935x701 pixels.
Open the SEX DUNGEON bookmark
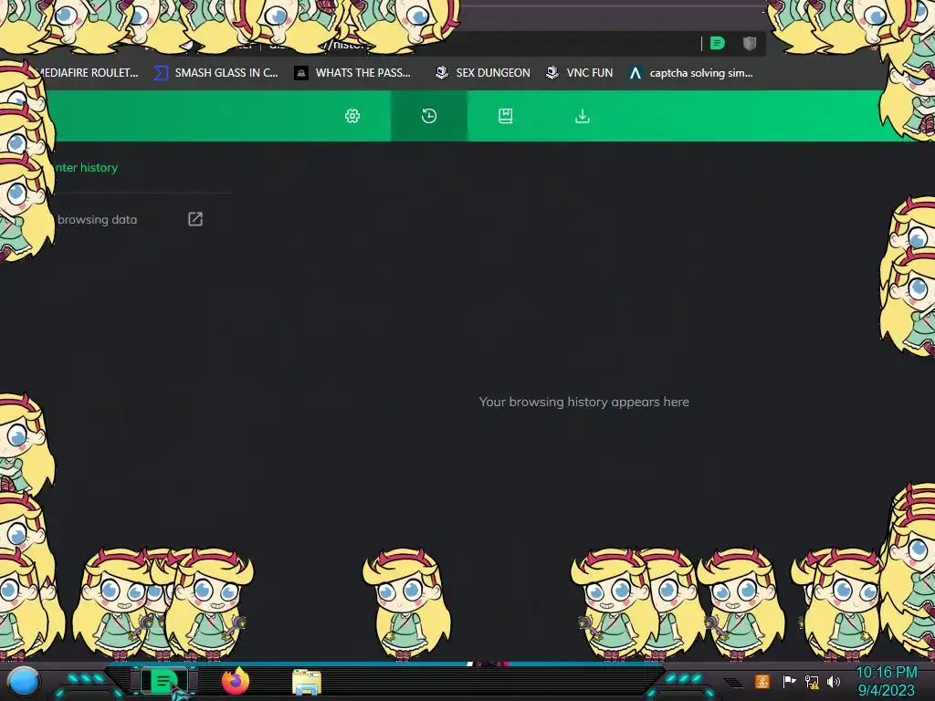point(482,73)
